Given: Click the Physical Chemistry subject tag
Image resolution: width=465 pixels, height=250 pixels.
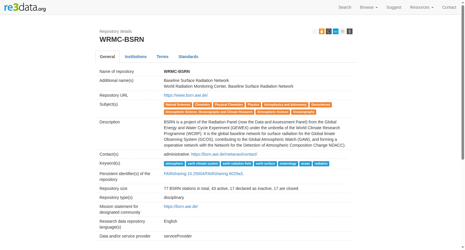Looking at the screenshot, I should pos(229,105).
